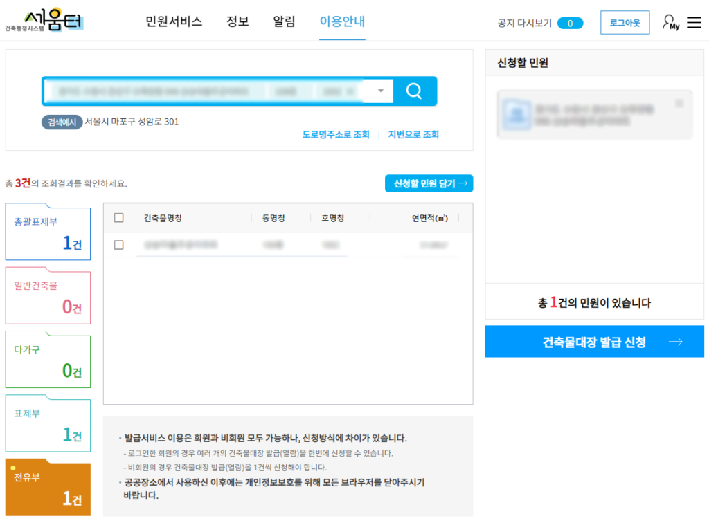Click the 호명칭 column header

coord(333,218)
